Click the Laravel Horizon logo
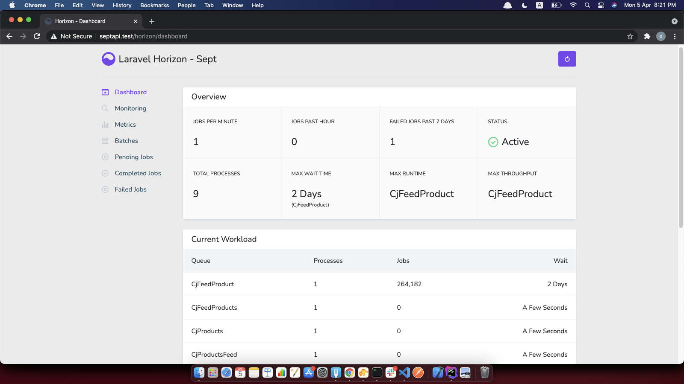Screen dimensions: 684x384 pos(109,58)
